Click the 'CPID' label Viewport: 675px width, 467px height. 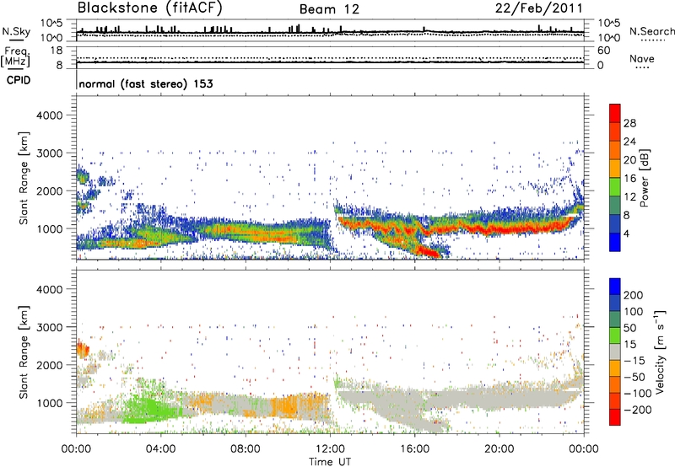click(19, 80)
